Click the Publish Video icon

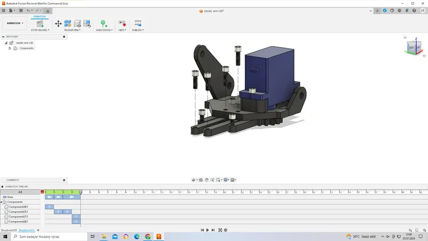(138, 24)
